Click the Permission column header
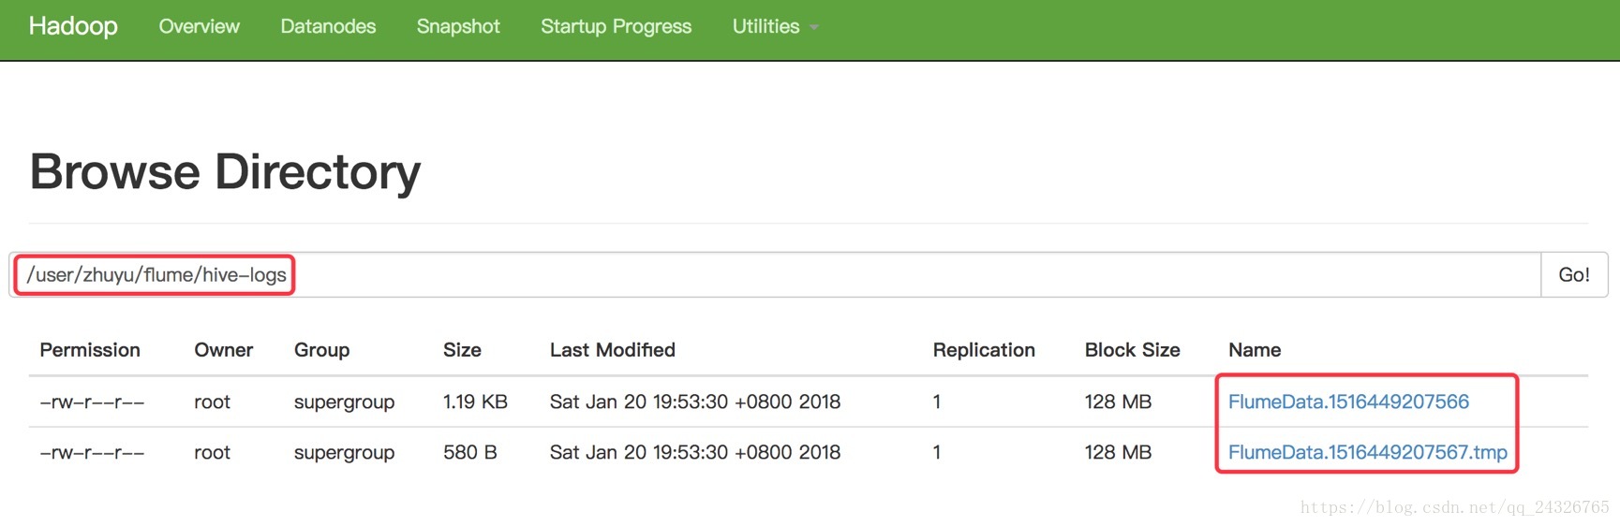 [90, 350]
